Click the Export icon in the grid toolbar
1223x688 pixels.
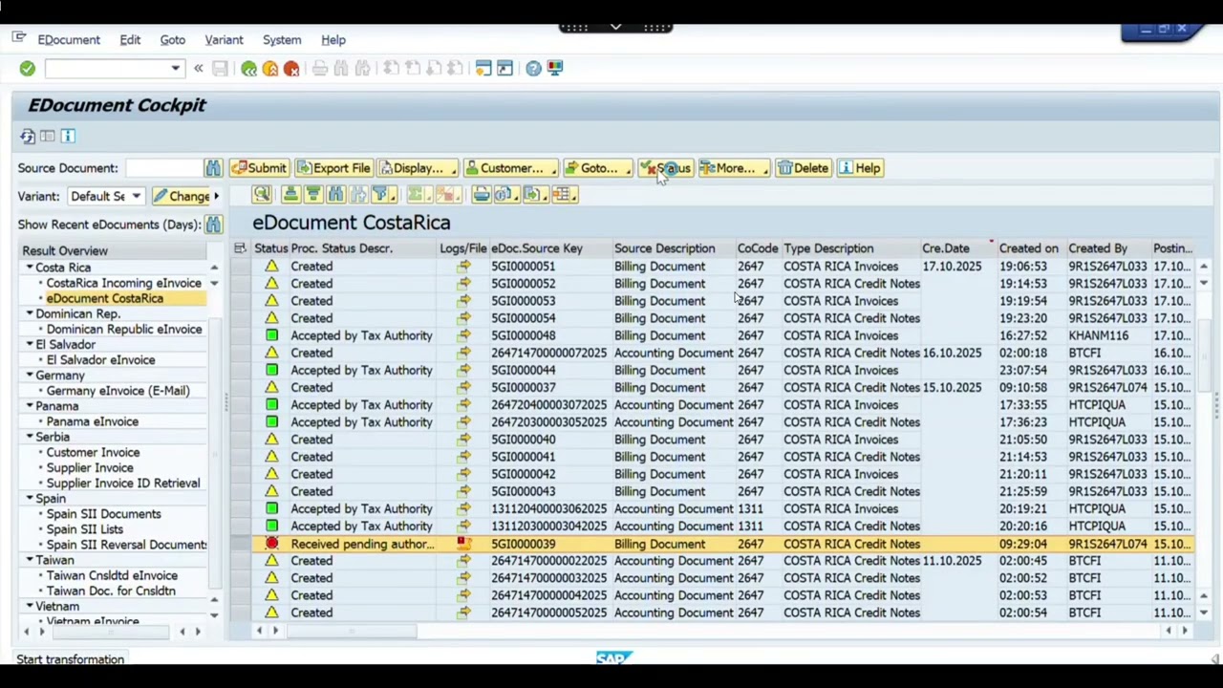[x=534, y=195]
